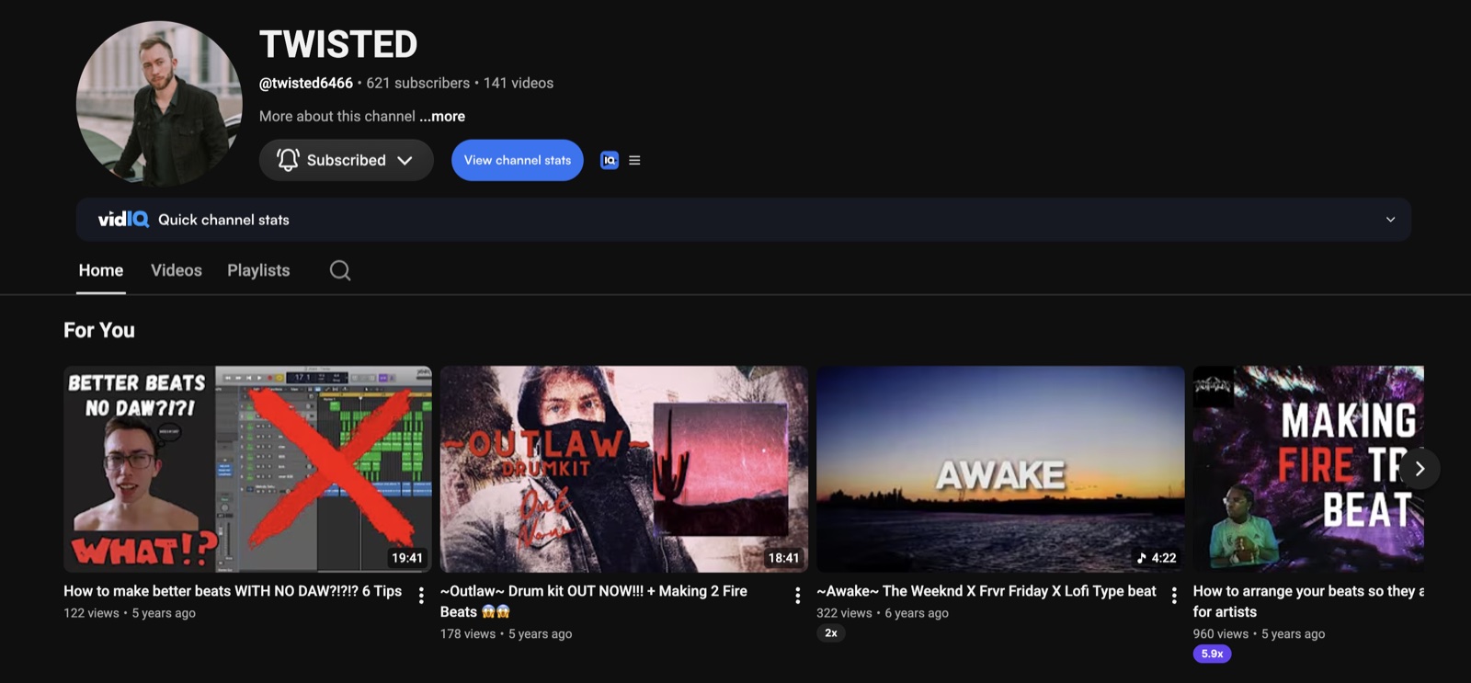Switch to the Playlists tab
This screenshot has height=683, width=1471.
[258, 270]
